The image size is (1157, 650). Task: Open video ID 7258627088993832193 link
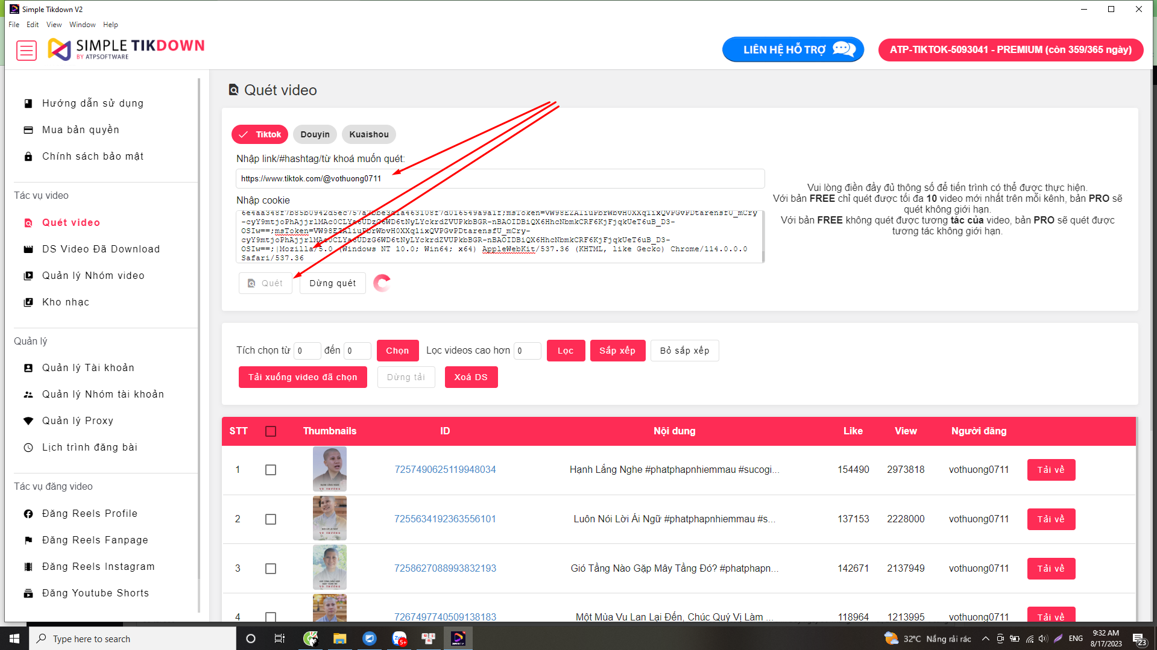pos(445,569)
